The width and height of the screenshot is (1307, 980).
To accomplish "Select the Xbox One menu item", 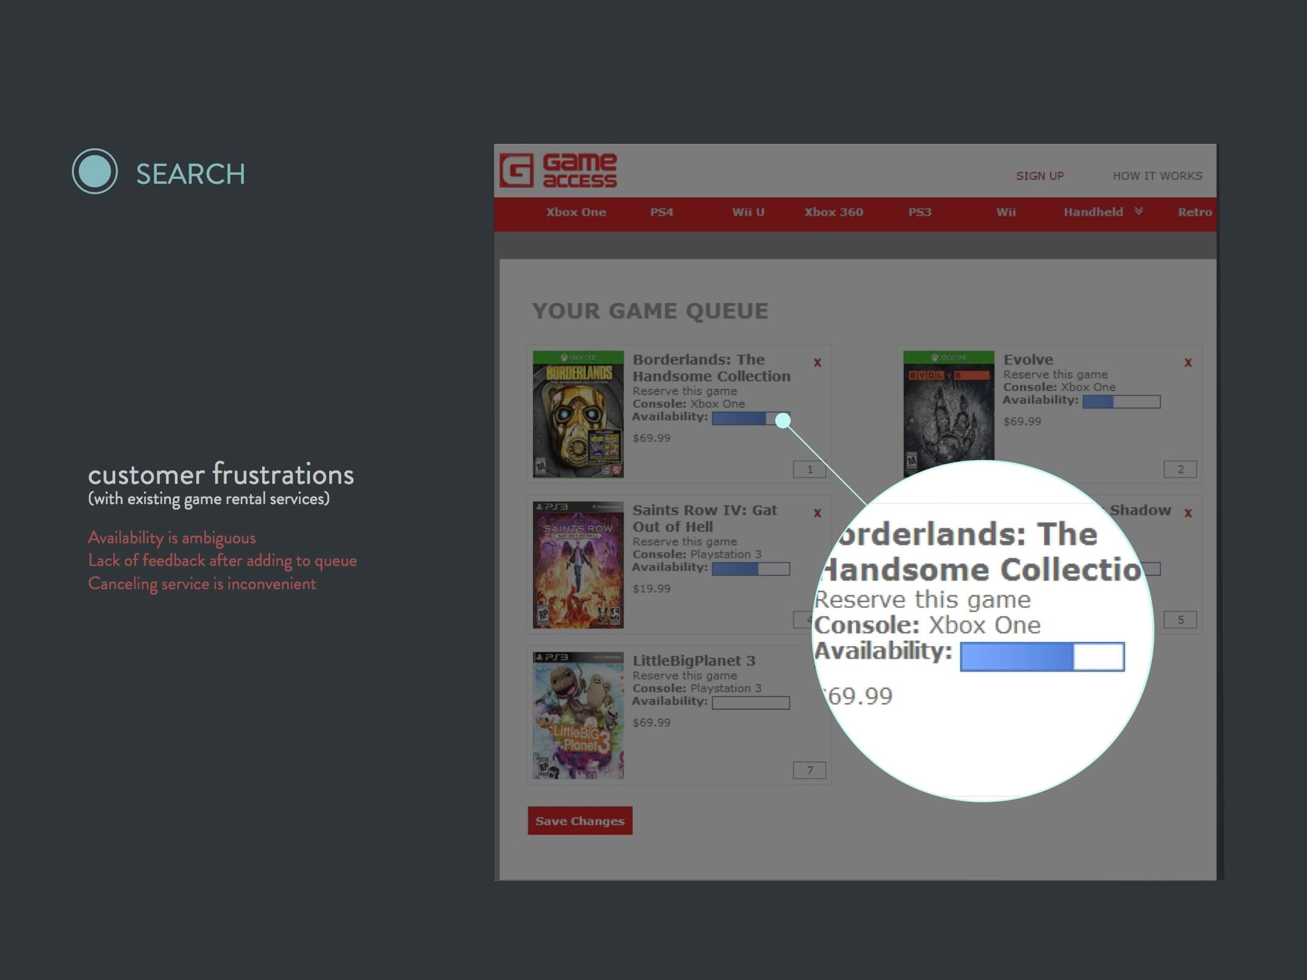I will [576, 212].
